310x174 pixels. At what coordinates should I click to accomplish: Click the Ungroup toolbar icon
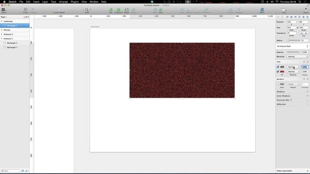[x=33, y=10]
